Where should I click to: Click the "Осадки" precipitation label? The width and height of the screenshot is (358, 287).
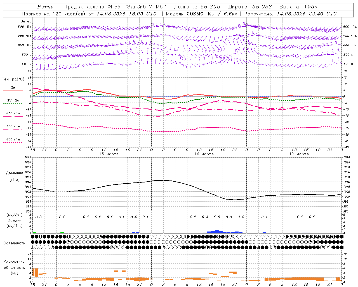click(15, 220)
